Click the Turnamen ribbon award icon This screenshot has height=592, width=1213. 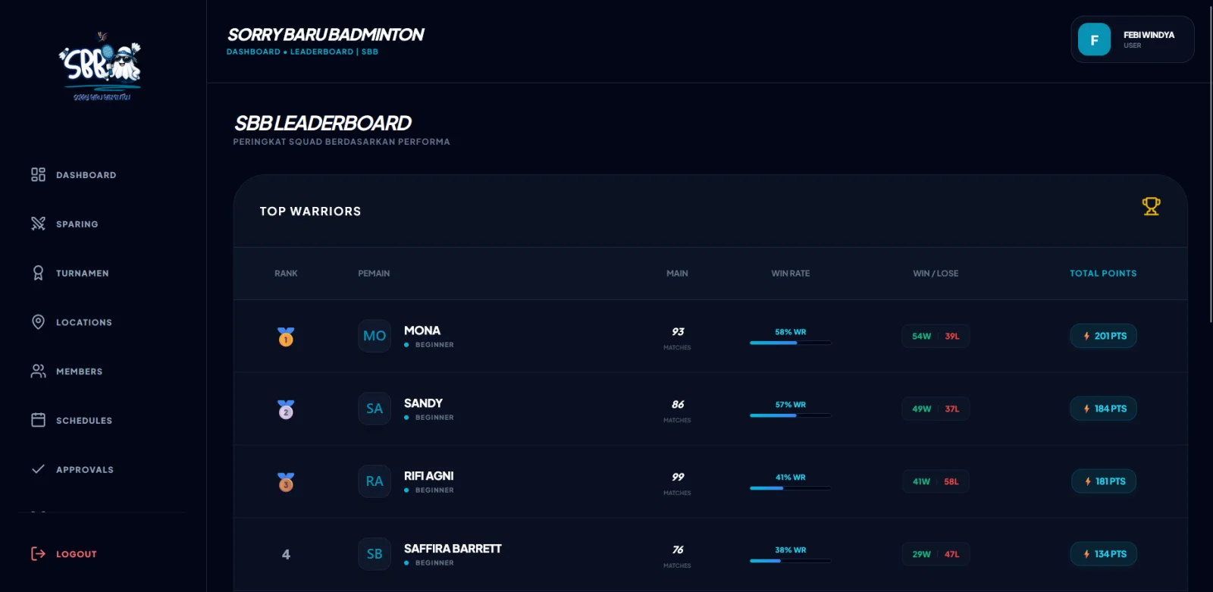38,273
